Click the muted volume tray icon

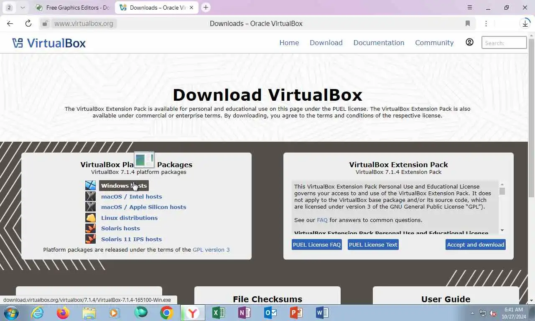[493, 313]
